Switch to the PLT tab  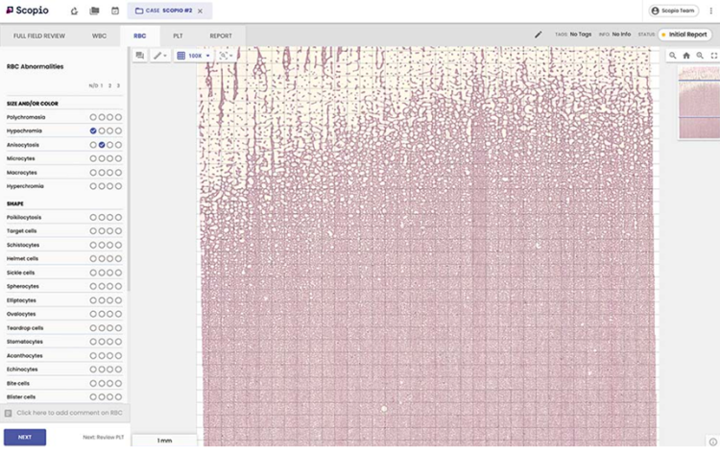[x=178, y=36]
